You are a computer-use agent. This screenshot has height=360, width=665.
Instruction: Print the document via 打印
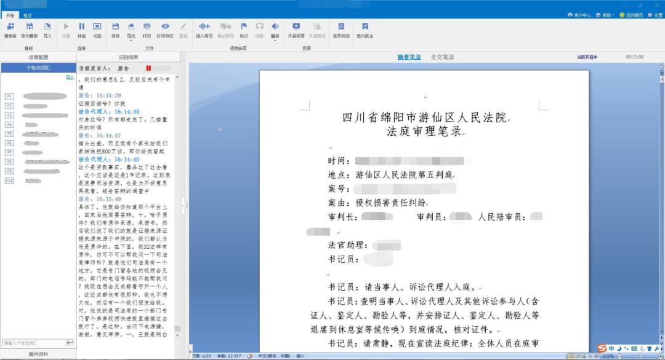point(147,31)
